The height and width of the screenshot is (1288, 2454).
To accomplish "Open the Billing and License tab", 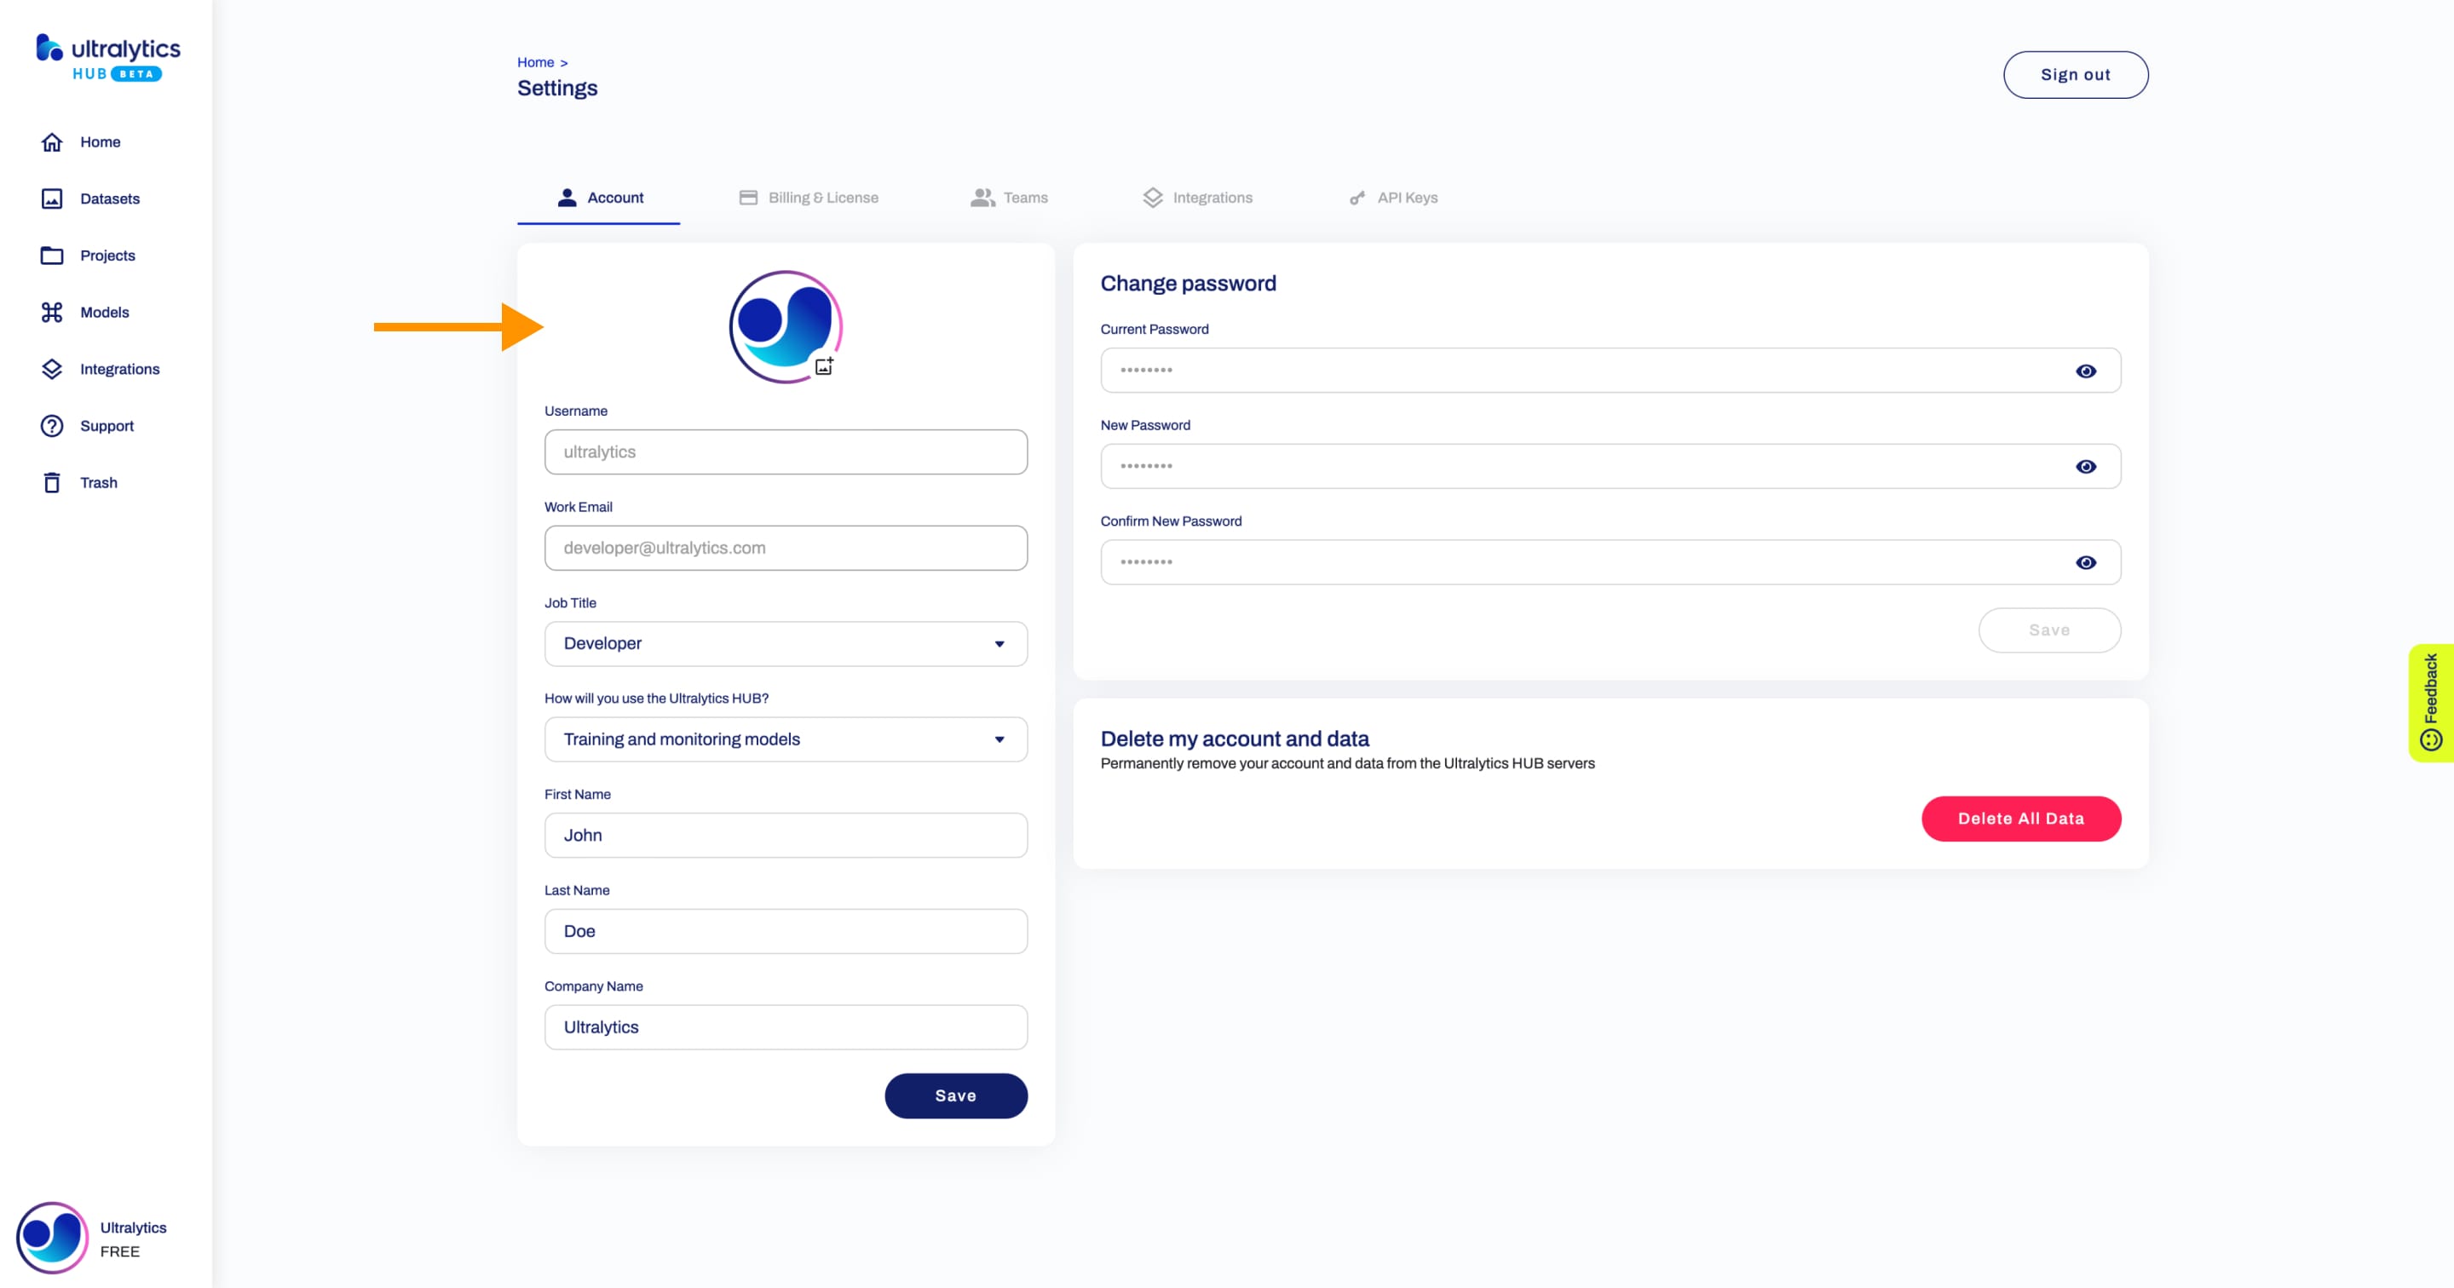I will coord(823,198).
